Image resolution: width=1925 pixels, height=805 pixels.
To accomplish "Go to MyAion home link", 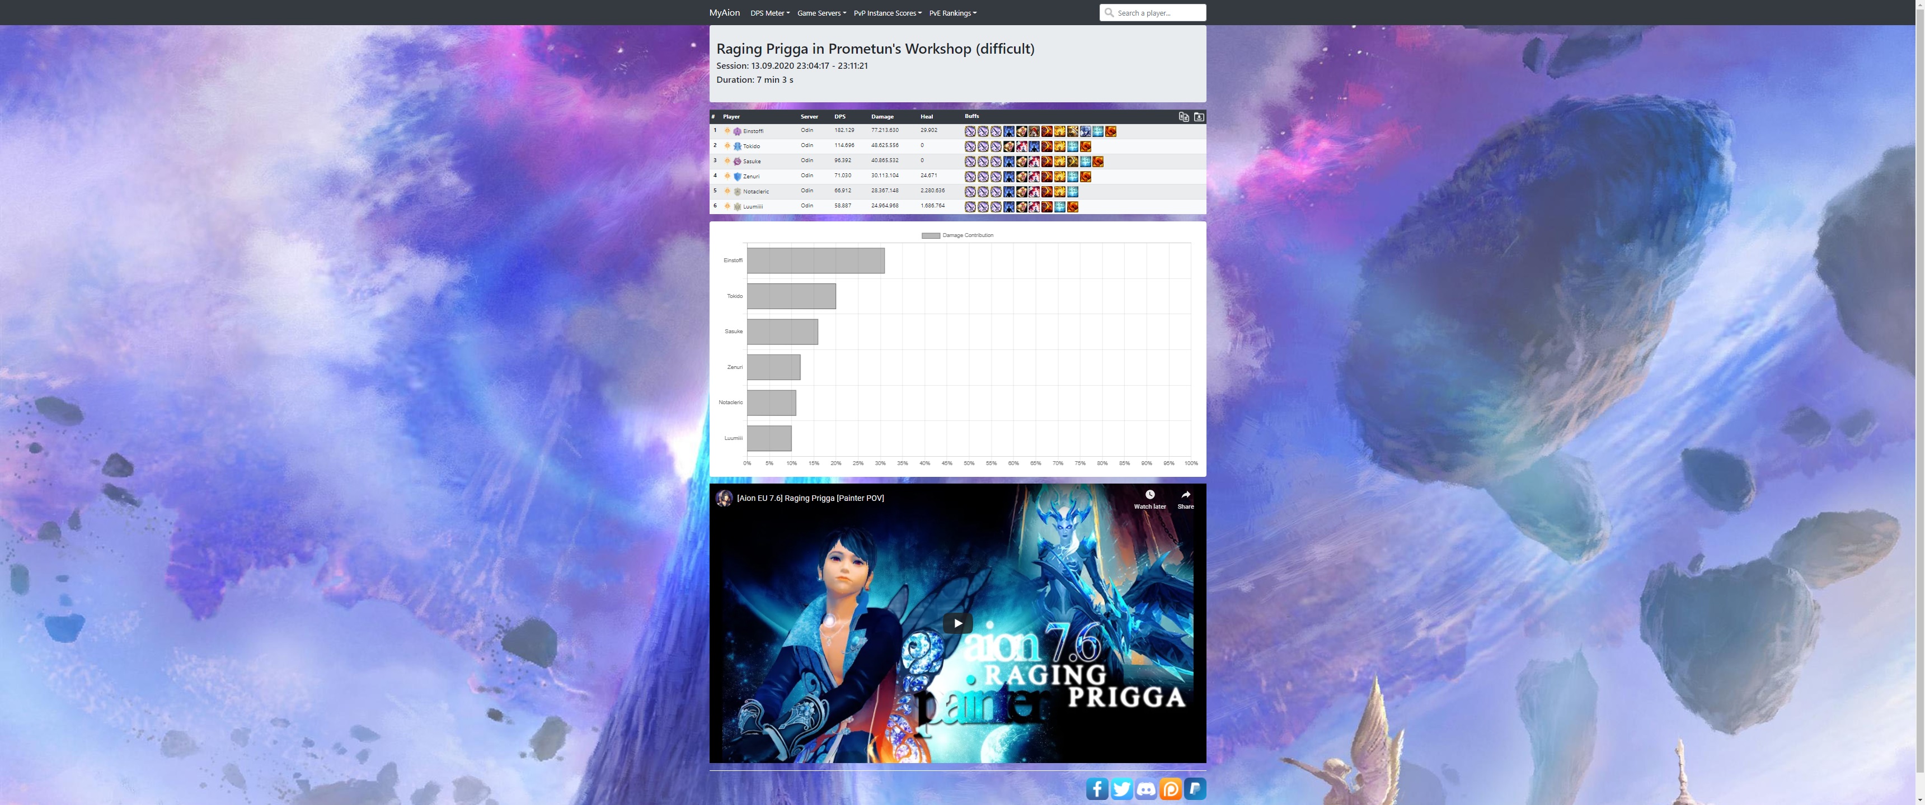I will click(724, 13).
